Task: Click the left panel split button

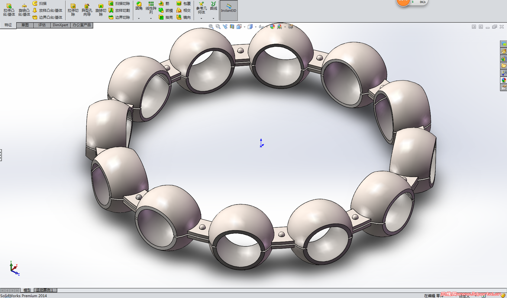Action: coord(474,27)
